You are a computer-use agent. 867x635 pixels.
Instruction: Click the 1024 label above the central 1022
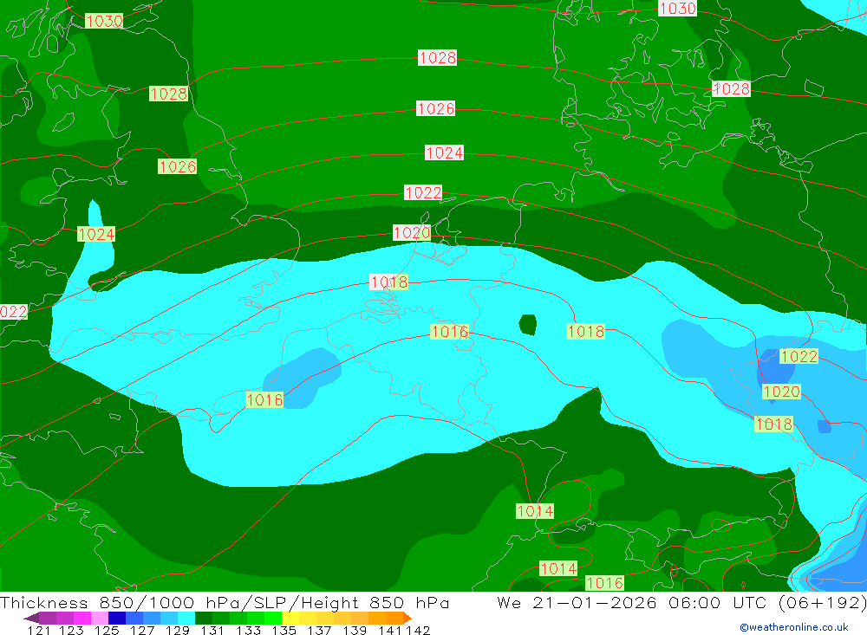click(x=444, y=152)
